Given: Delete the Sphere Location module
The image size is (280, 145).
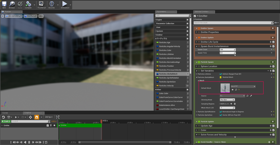Looking at the screenshot, I should click(270, 66).
